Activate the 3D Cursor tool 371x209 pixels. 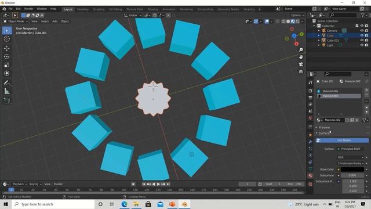tap(7, 39)
